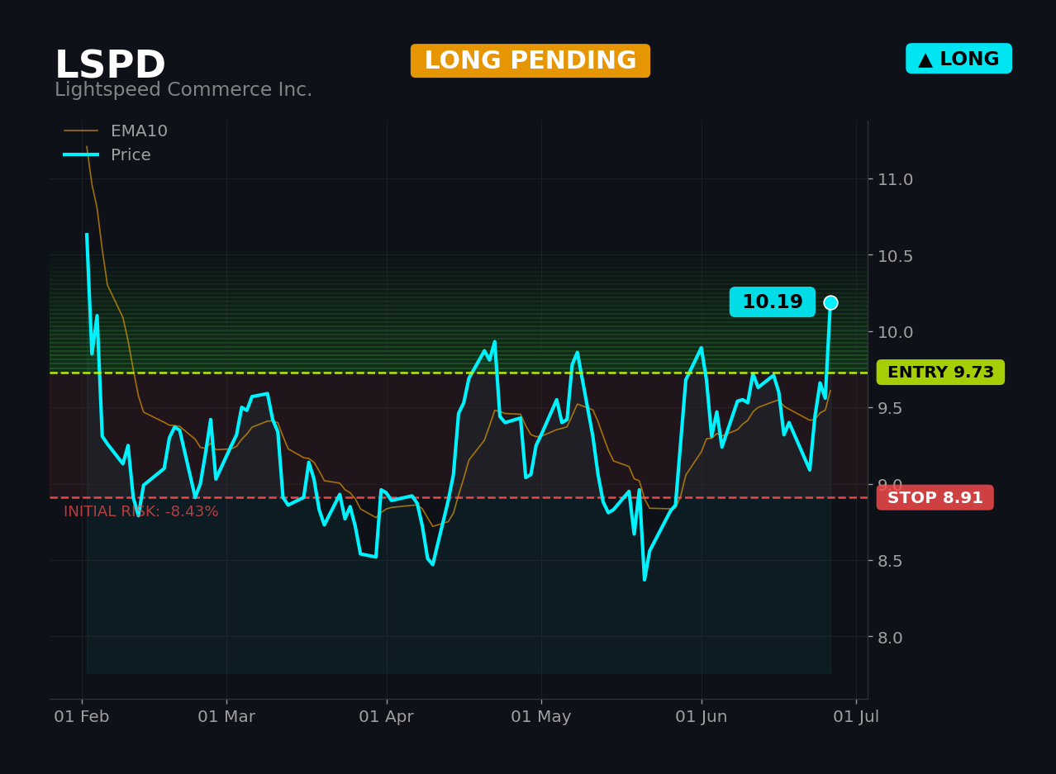The image size is (1056, 774).
Task: Click the 01 Jun x-axis label
Action: pos(702,717)
